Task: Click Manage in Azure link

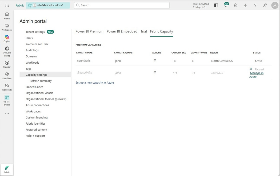Action: 257,75
